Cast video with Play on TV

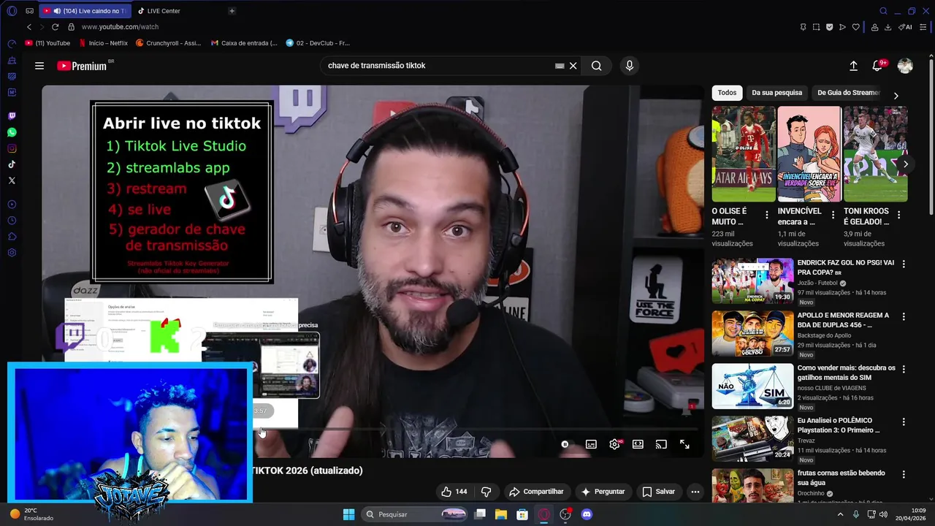[661, 444]
